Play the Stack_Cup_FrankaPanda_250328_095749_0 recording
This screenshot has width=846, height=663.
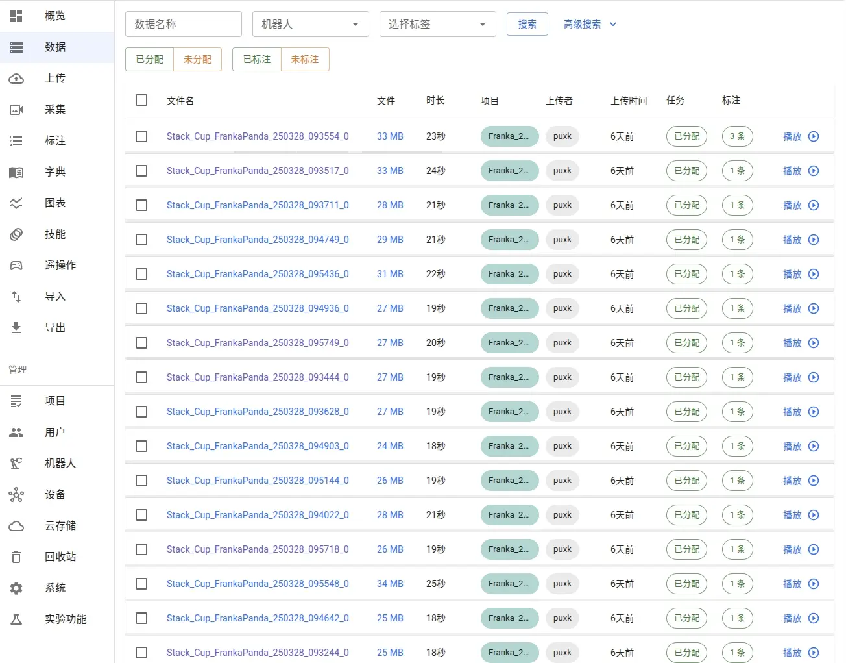click(801, 343)
